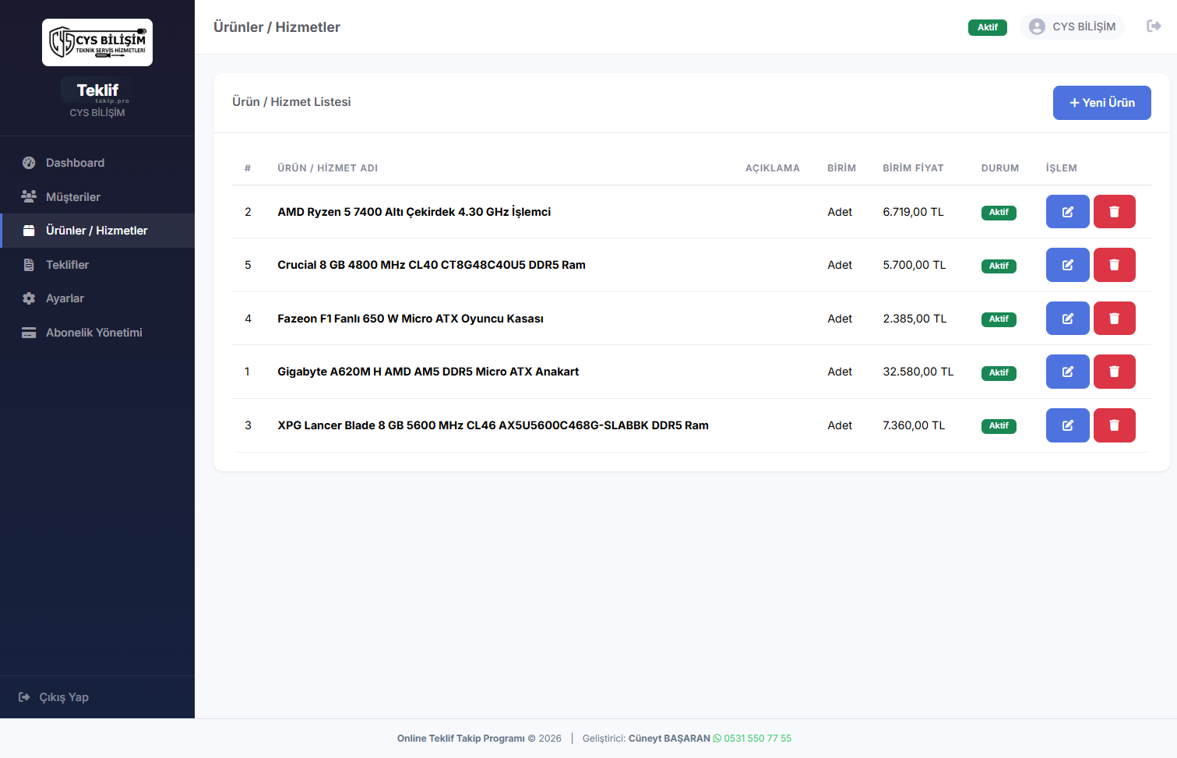Click price 7.360,00 TL
The height and width of the screenshot is (758, 1177).
pyautogui.click(x=914, y=425)
